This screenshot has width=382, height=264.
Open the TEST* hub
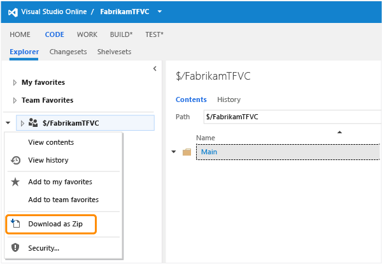155,34
